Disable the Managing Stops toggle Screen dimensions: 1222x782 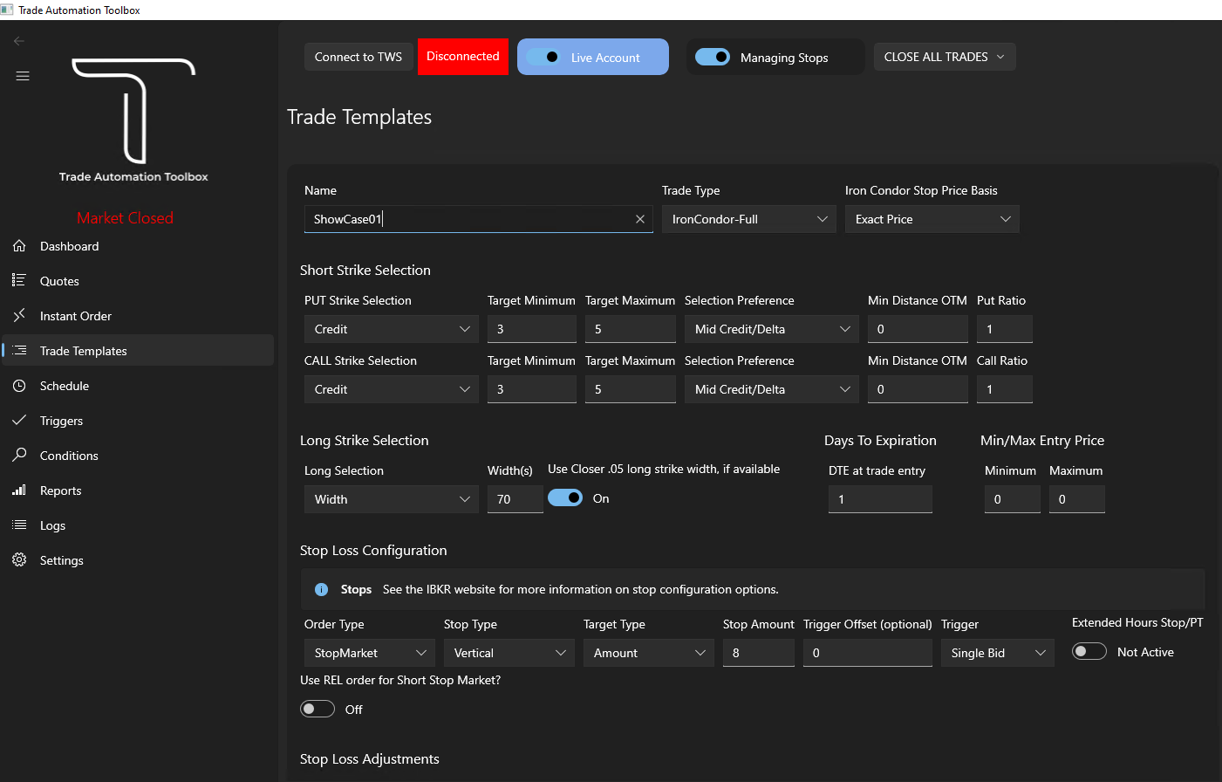point(713,57)
